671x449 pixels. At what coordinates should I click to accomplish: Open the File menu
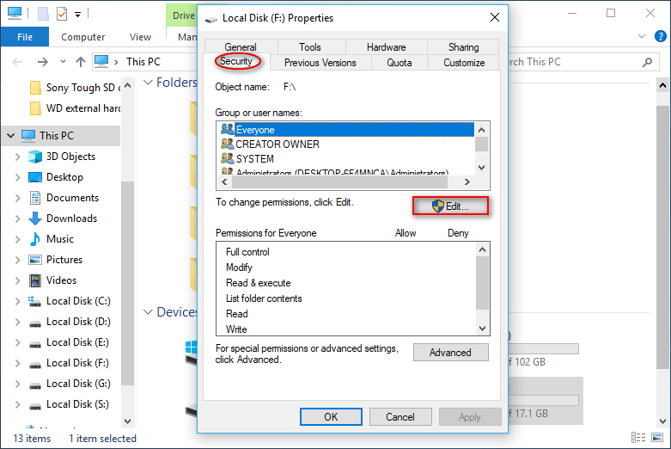point(25,37)
